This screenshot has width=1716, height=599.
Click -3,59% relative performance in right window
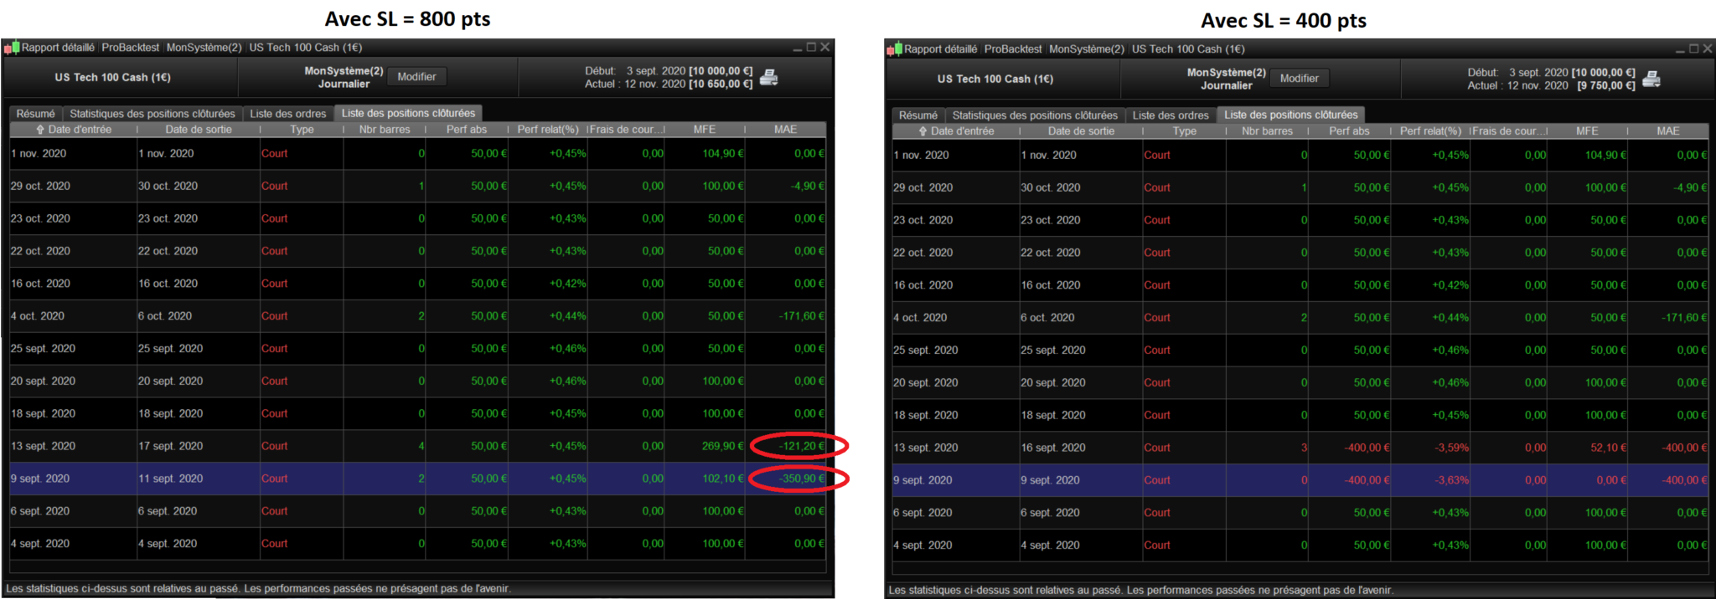1450,448
